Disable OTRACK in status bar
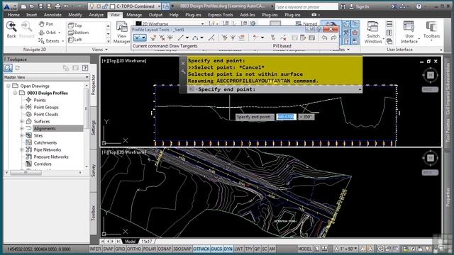The width and height of the screenshot is (454, 255). (201, 249)
